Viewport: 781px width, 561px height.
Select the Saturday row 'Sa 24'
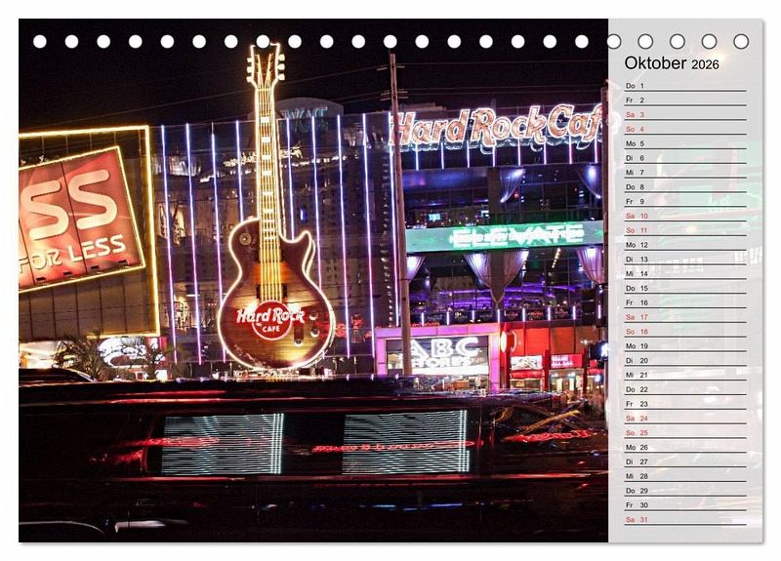click(685, 419)
